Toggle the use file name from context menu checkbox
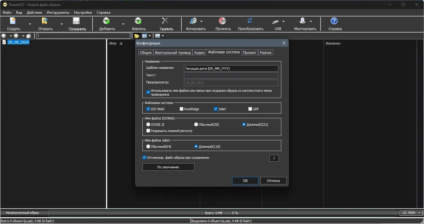 [x=148, y=92]
